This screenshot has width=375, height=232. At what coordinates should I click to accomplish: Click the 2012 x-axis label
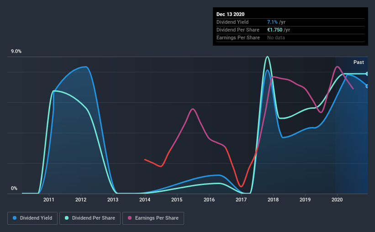[x=81, y=200]
